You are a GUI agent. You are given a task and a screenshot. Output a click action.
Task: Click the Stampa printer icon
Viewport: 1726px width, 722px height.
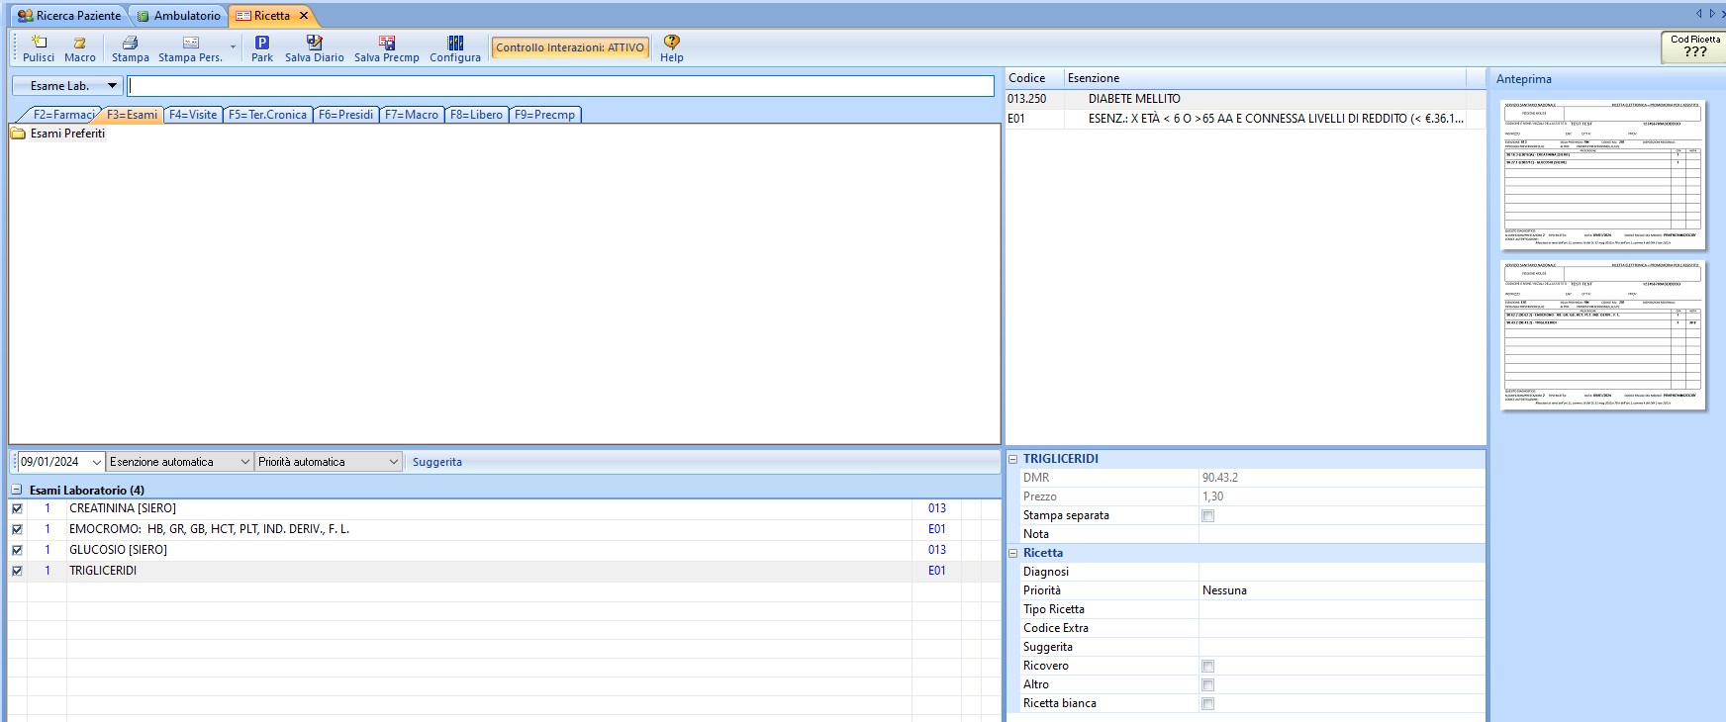130,48
